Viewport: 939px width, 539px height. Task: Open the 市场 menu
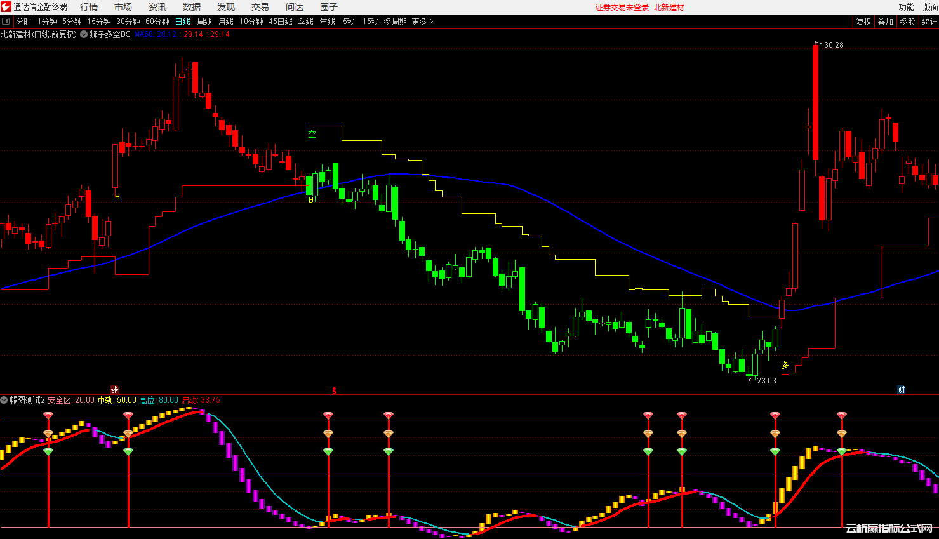click(x=123, y=7)
